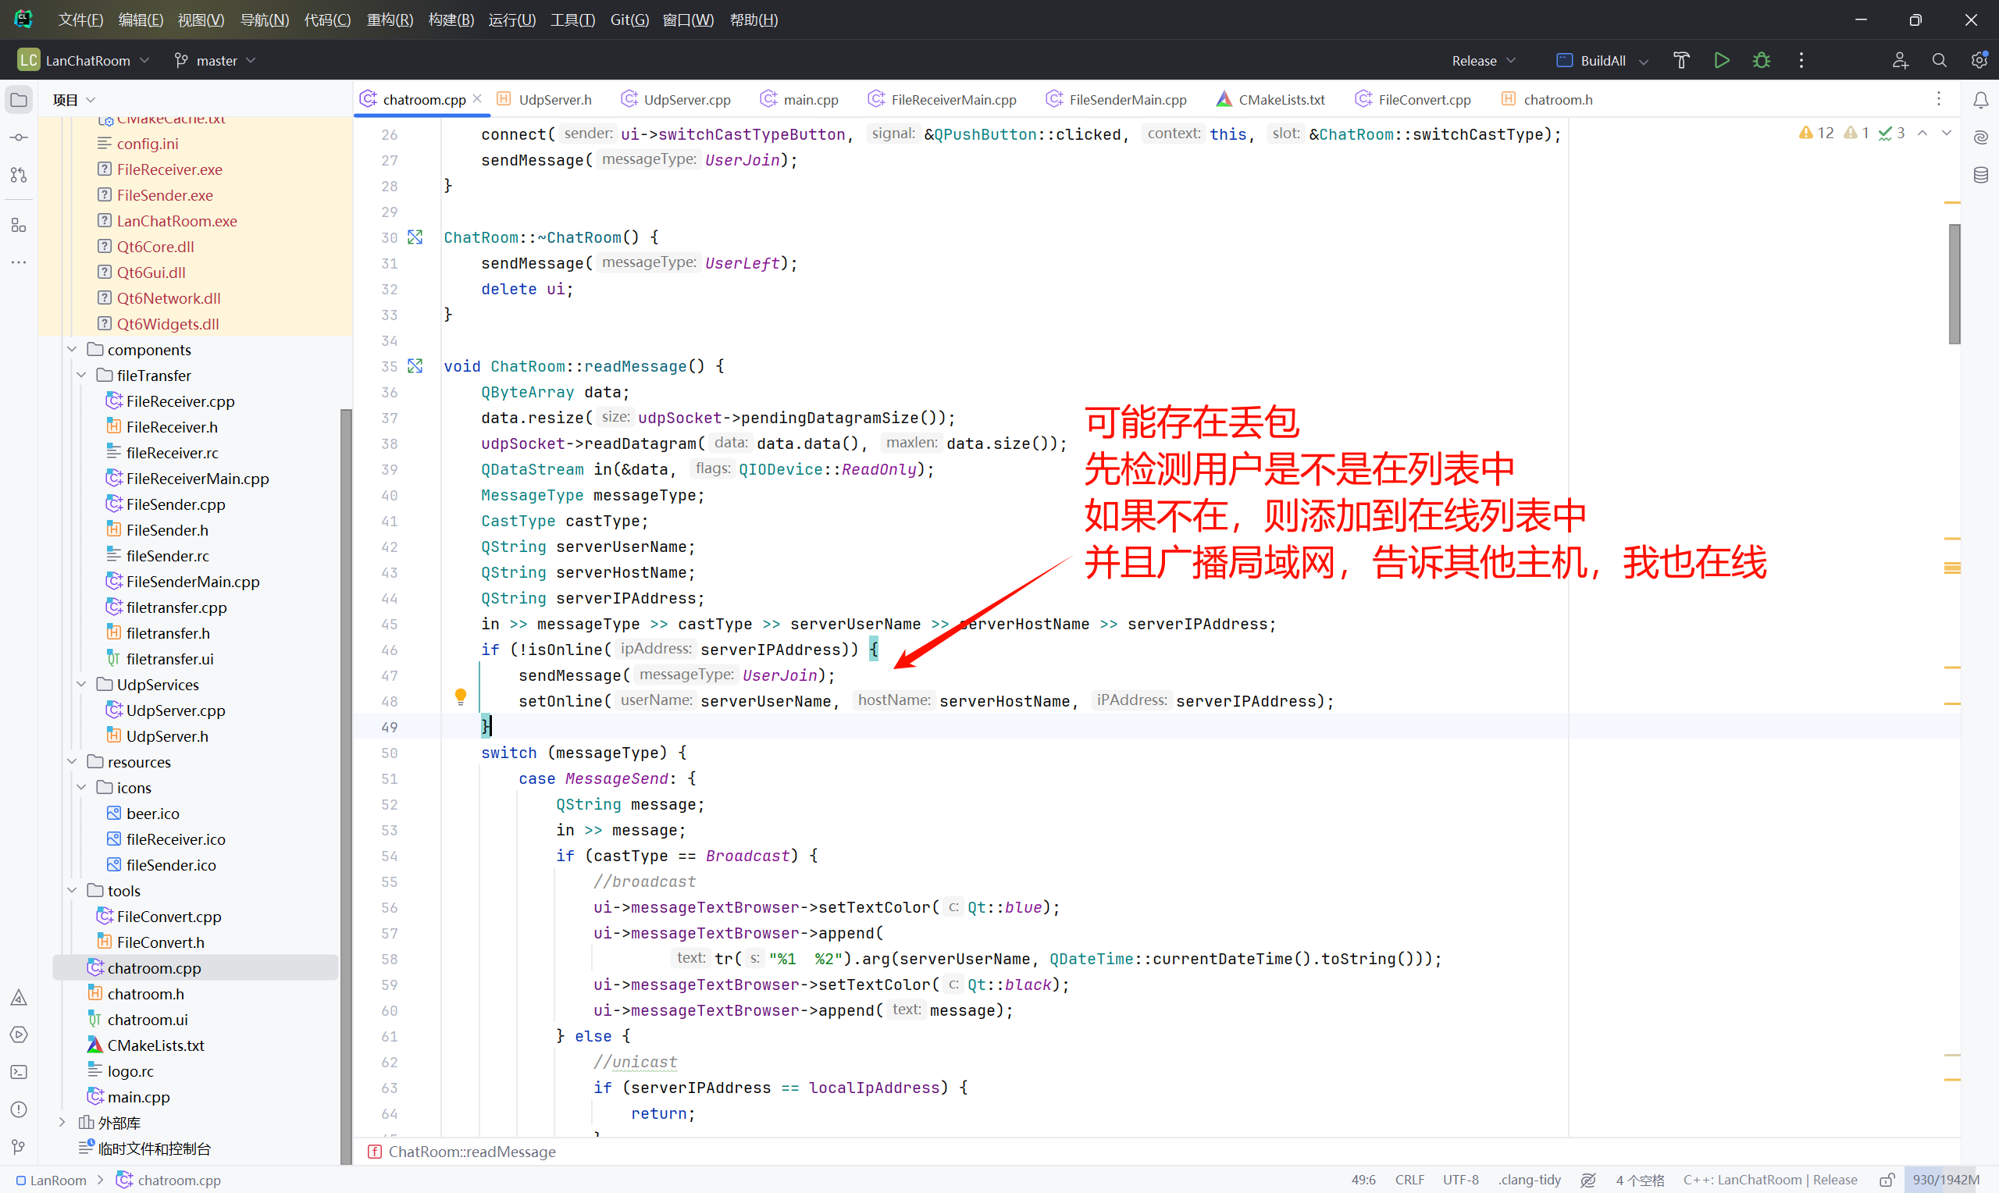Open the master branch dropdown
This screenshot has width=1999, height=1193.
[216, 60]
